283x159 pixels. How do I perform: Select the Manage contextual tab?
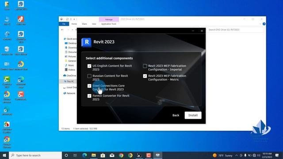point(109,19)
